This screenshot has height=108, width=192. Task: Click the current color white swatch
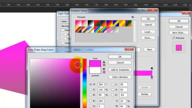95,70
